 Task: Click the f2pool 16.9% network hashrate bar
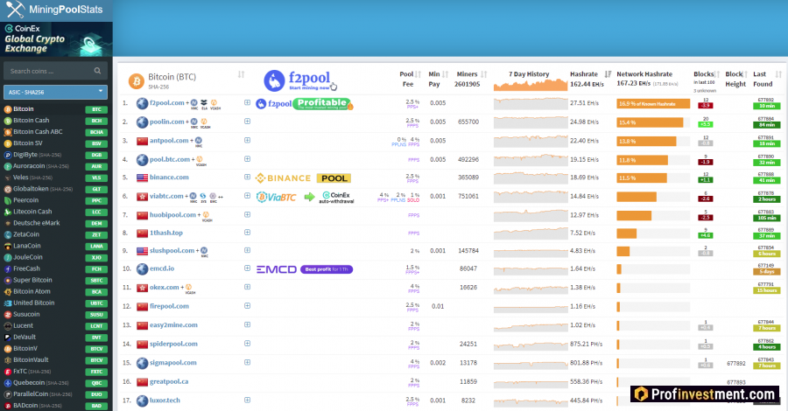(653, 104)
